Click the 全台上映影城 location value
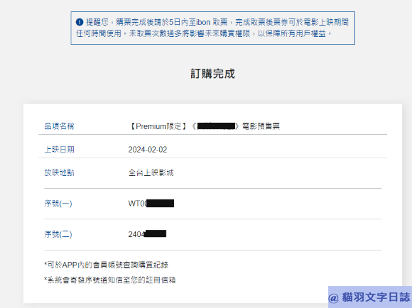The height and width of the screenshot is (308, 412). tap(151, 172)
